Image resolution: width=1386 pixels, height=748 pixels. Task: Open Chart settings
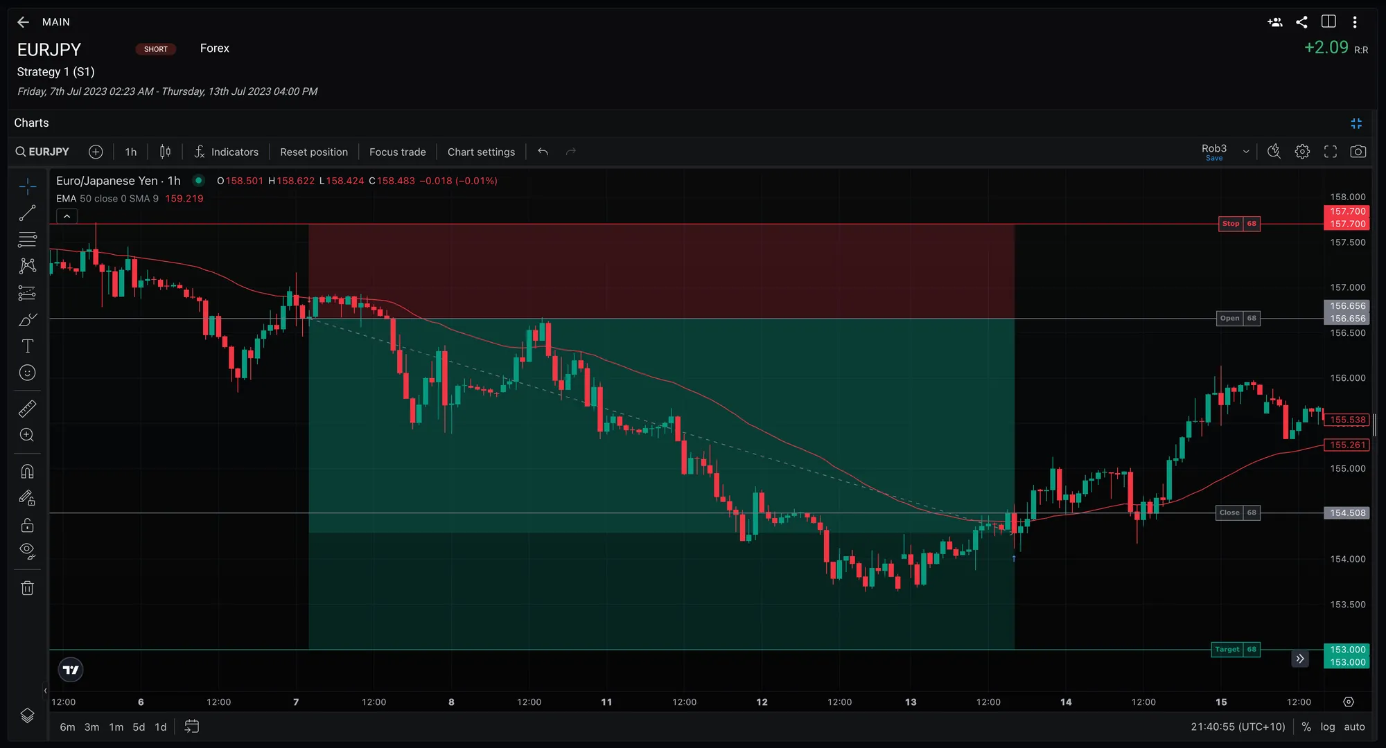coord(481,152)
